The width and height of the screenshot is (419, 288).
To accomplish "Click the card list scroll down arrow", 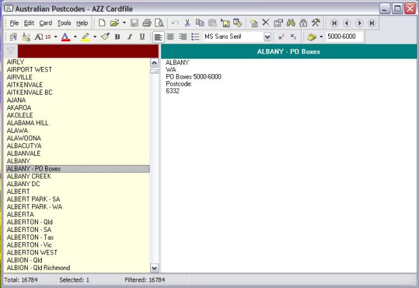I will (x=155, y=268).
